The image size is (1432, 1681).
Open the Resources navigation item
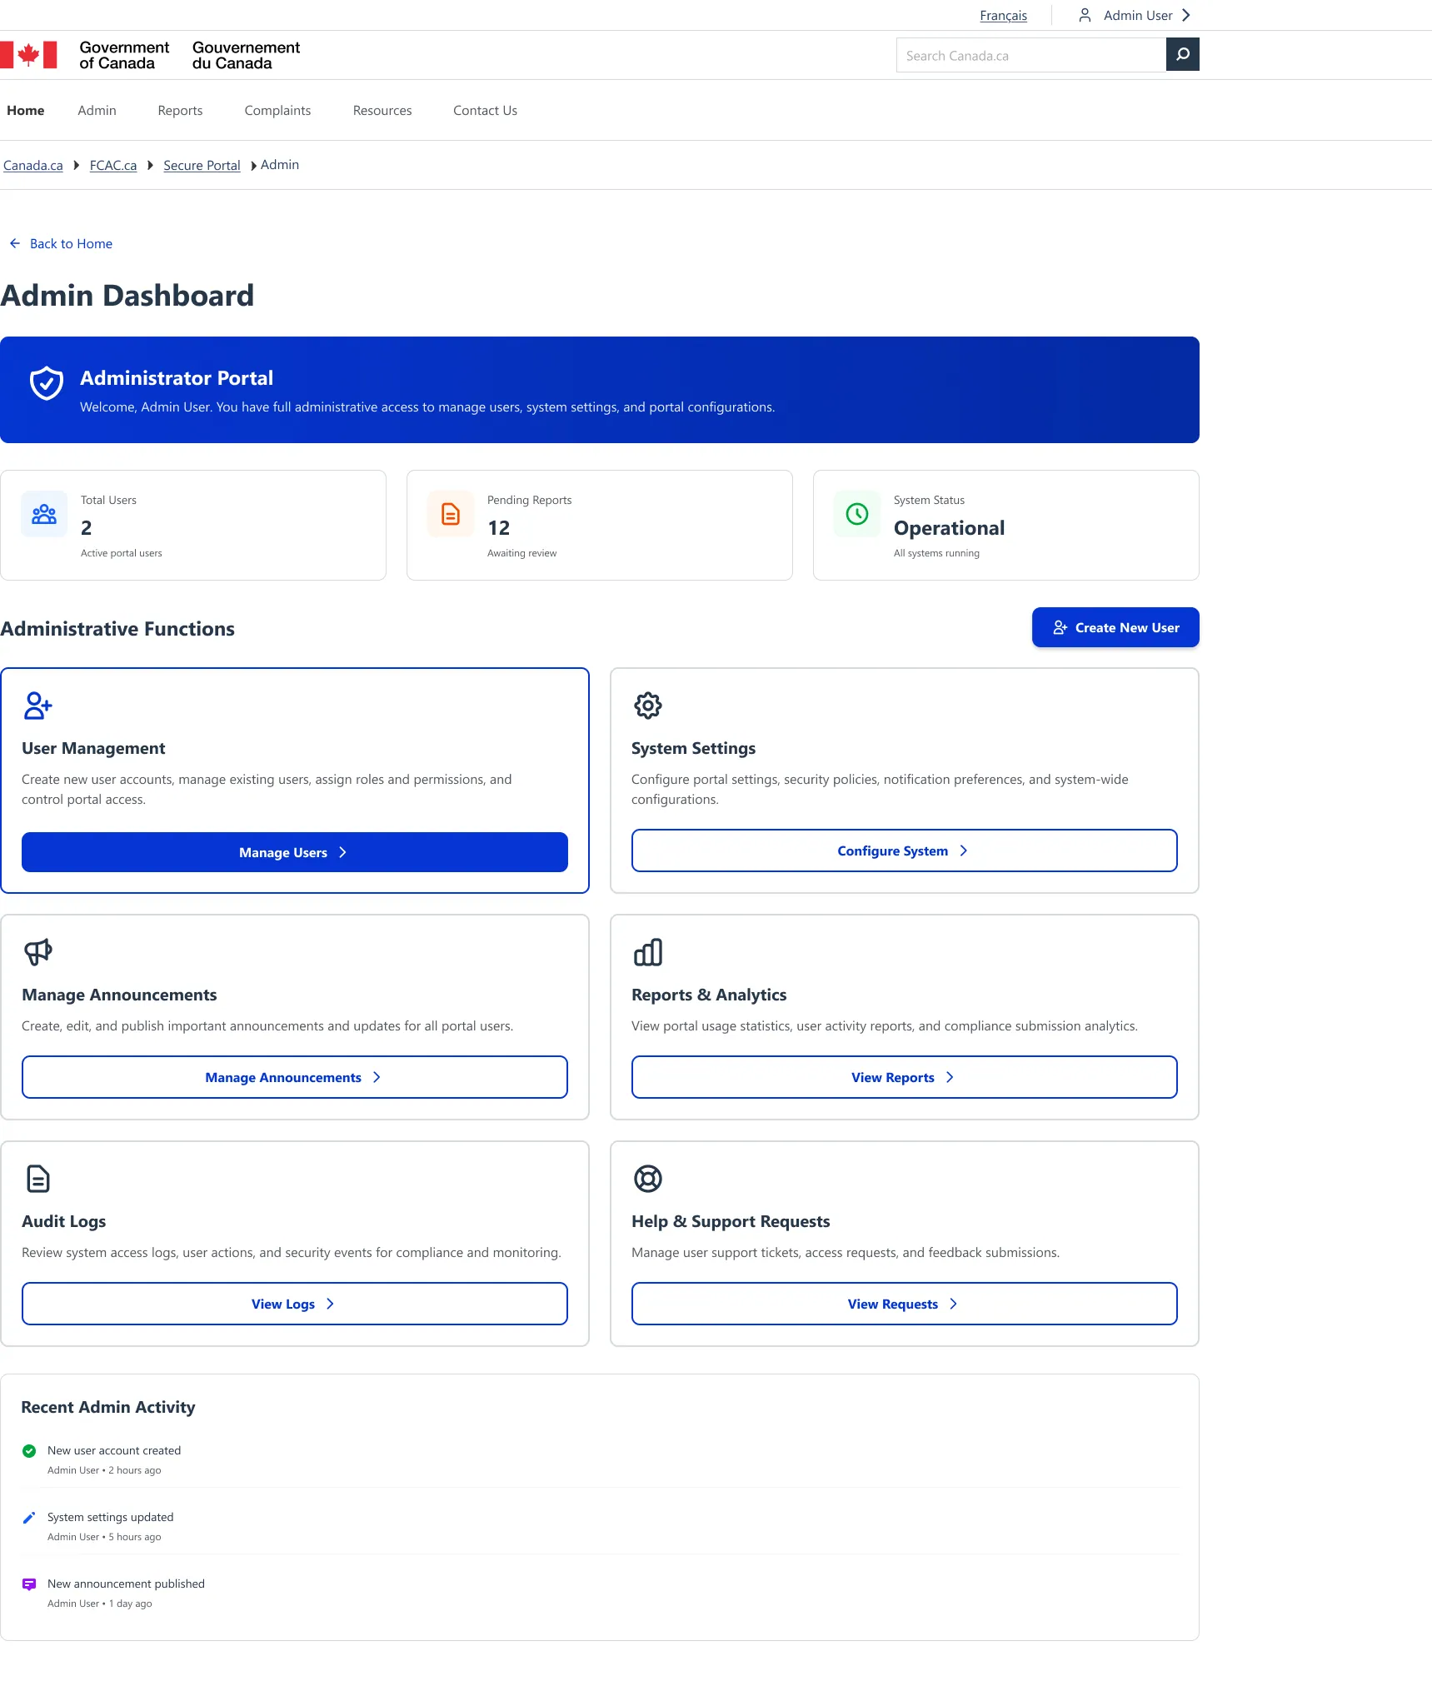(x=382, y=111)
